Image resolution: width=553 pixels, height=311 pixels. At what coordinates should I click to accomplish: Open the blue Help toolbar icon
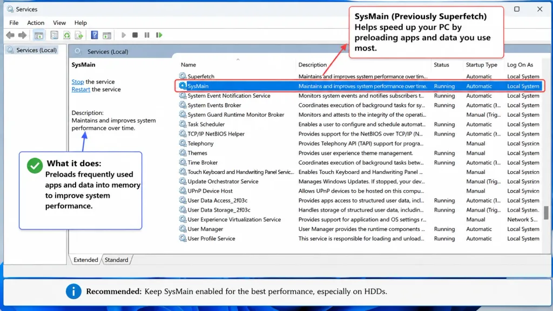[94, 35]
